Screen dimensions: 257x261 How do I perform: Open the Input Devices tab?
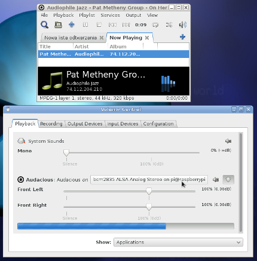123,124
